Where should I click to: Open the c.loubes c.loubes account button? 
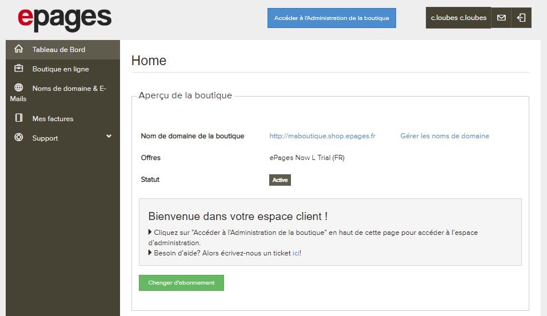click(x=458, y=18)
